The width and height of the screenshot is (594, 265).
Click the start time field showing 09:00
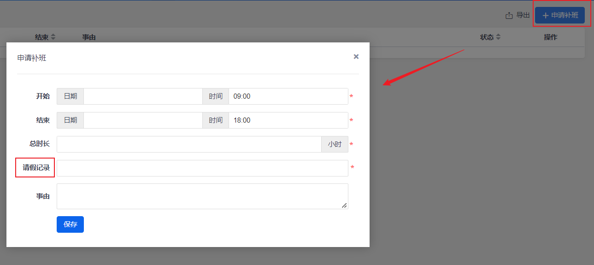click(x=288, y=96)
